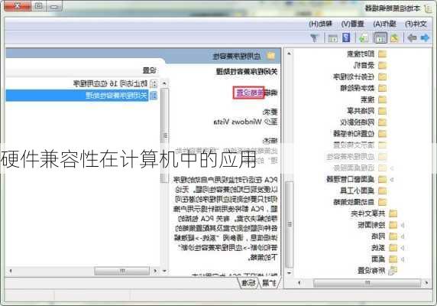Open the 文件(F) menu
This screenshot has height=306, width=437.
pyautogui.click(x=416, y=24)
